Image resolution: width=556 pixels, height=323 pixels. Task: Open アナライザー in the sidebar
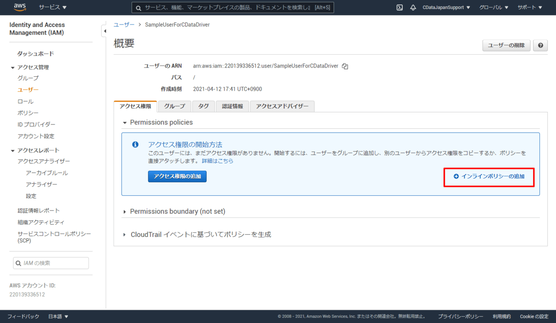coord(42,185)
